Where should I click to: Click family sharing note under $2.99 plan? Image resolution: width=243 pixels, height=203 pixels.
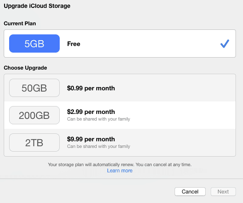[99, 119]
